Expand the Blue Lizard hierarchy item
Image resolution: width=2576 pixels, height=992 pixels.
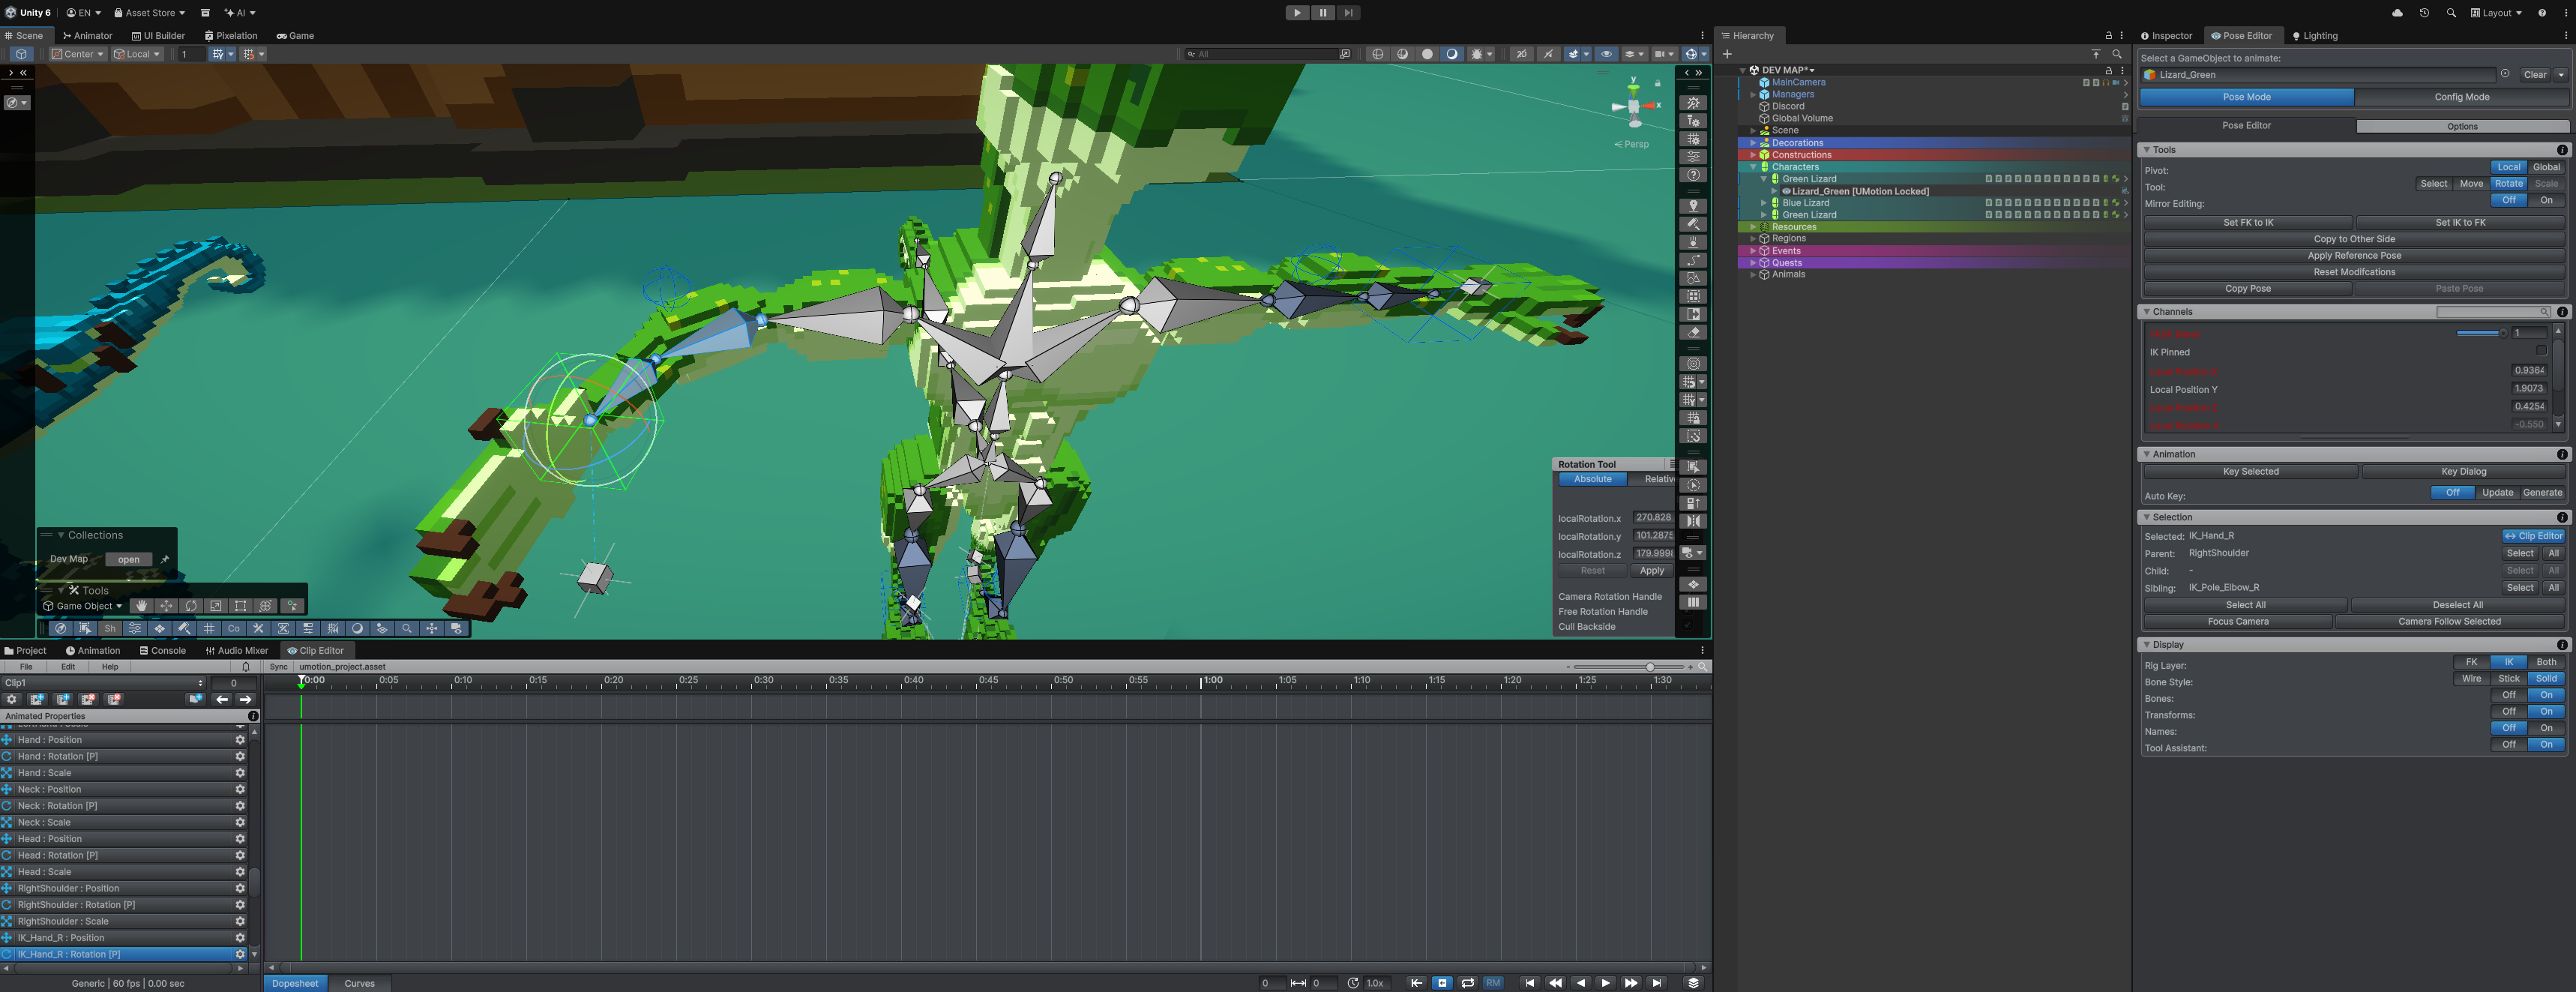pos(1763,203)
